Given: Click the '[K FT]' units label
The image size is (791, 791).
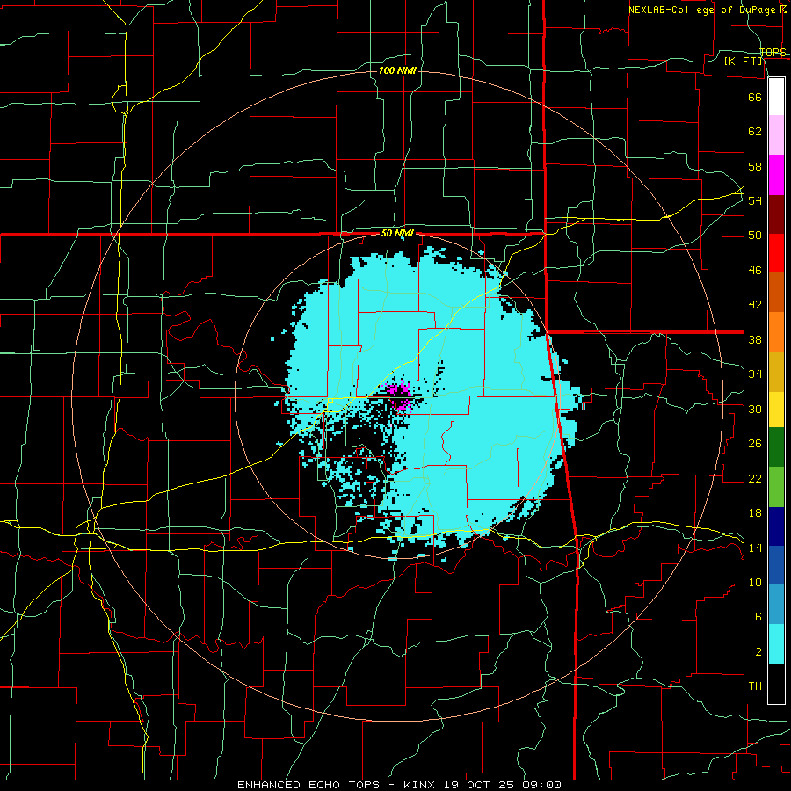Looking at the screenshot, I should click(743, 61).
